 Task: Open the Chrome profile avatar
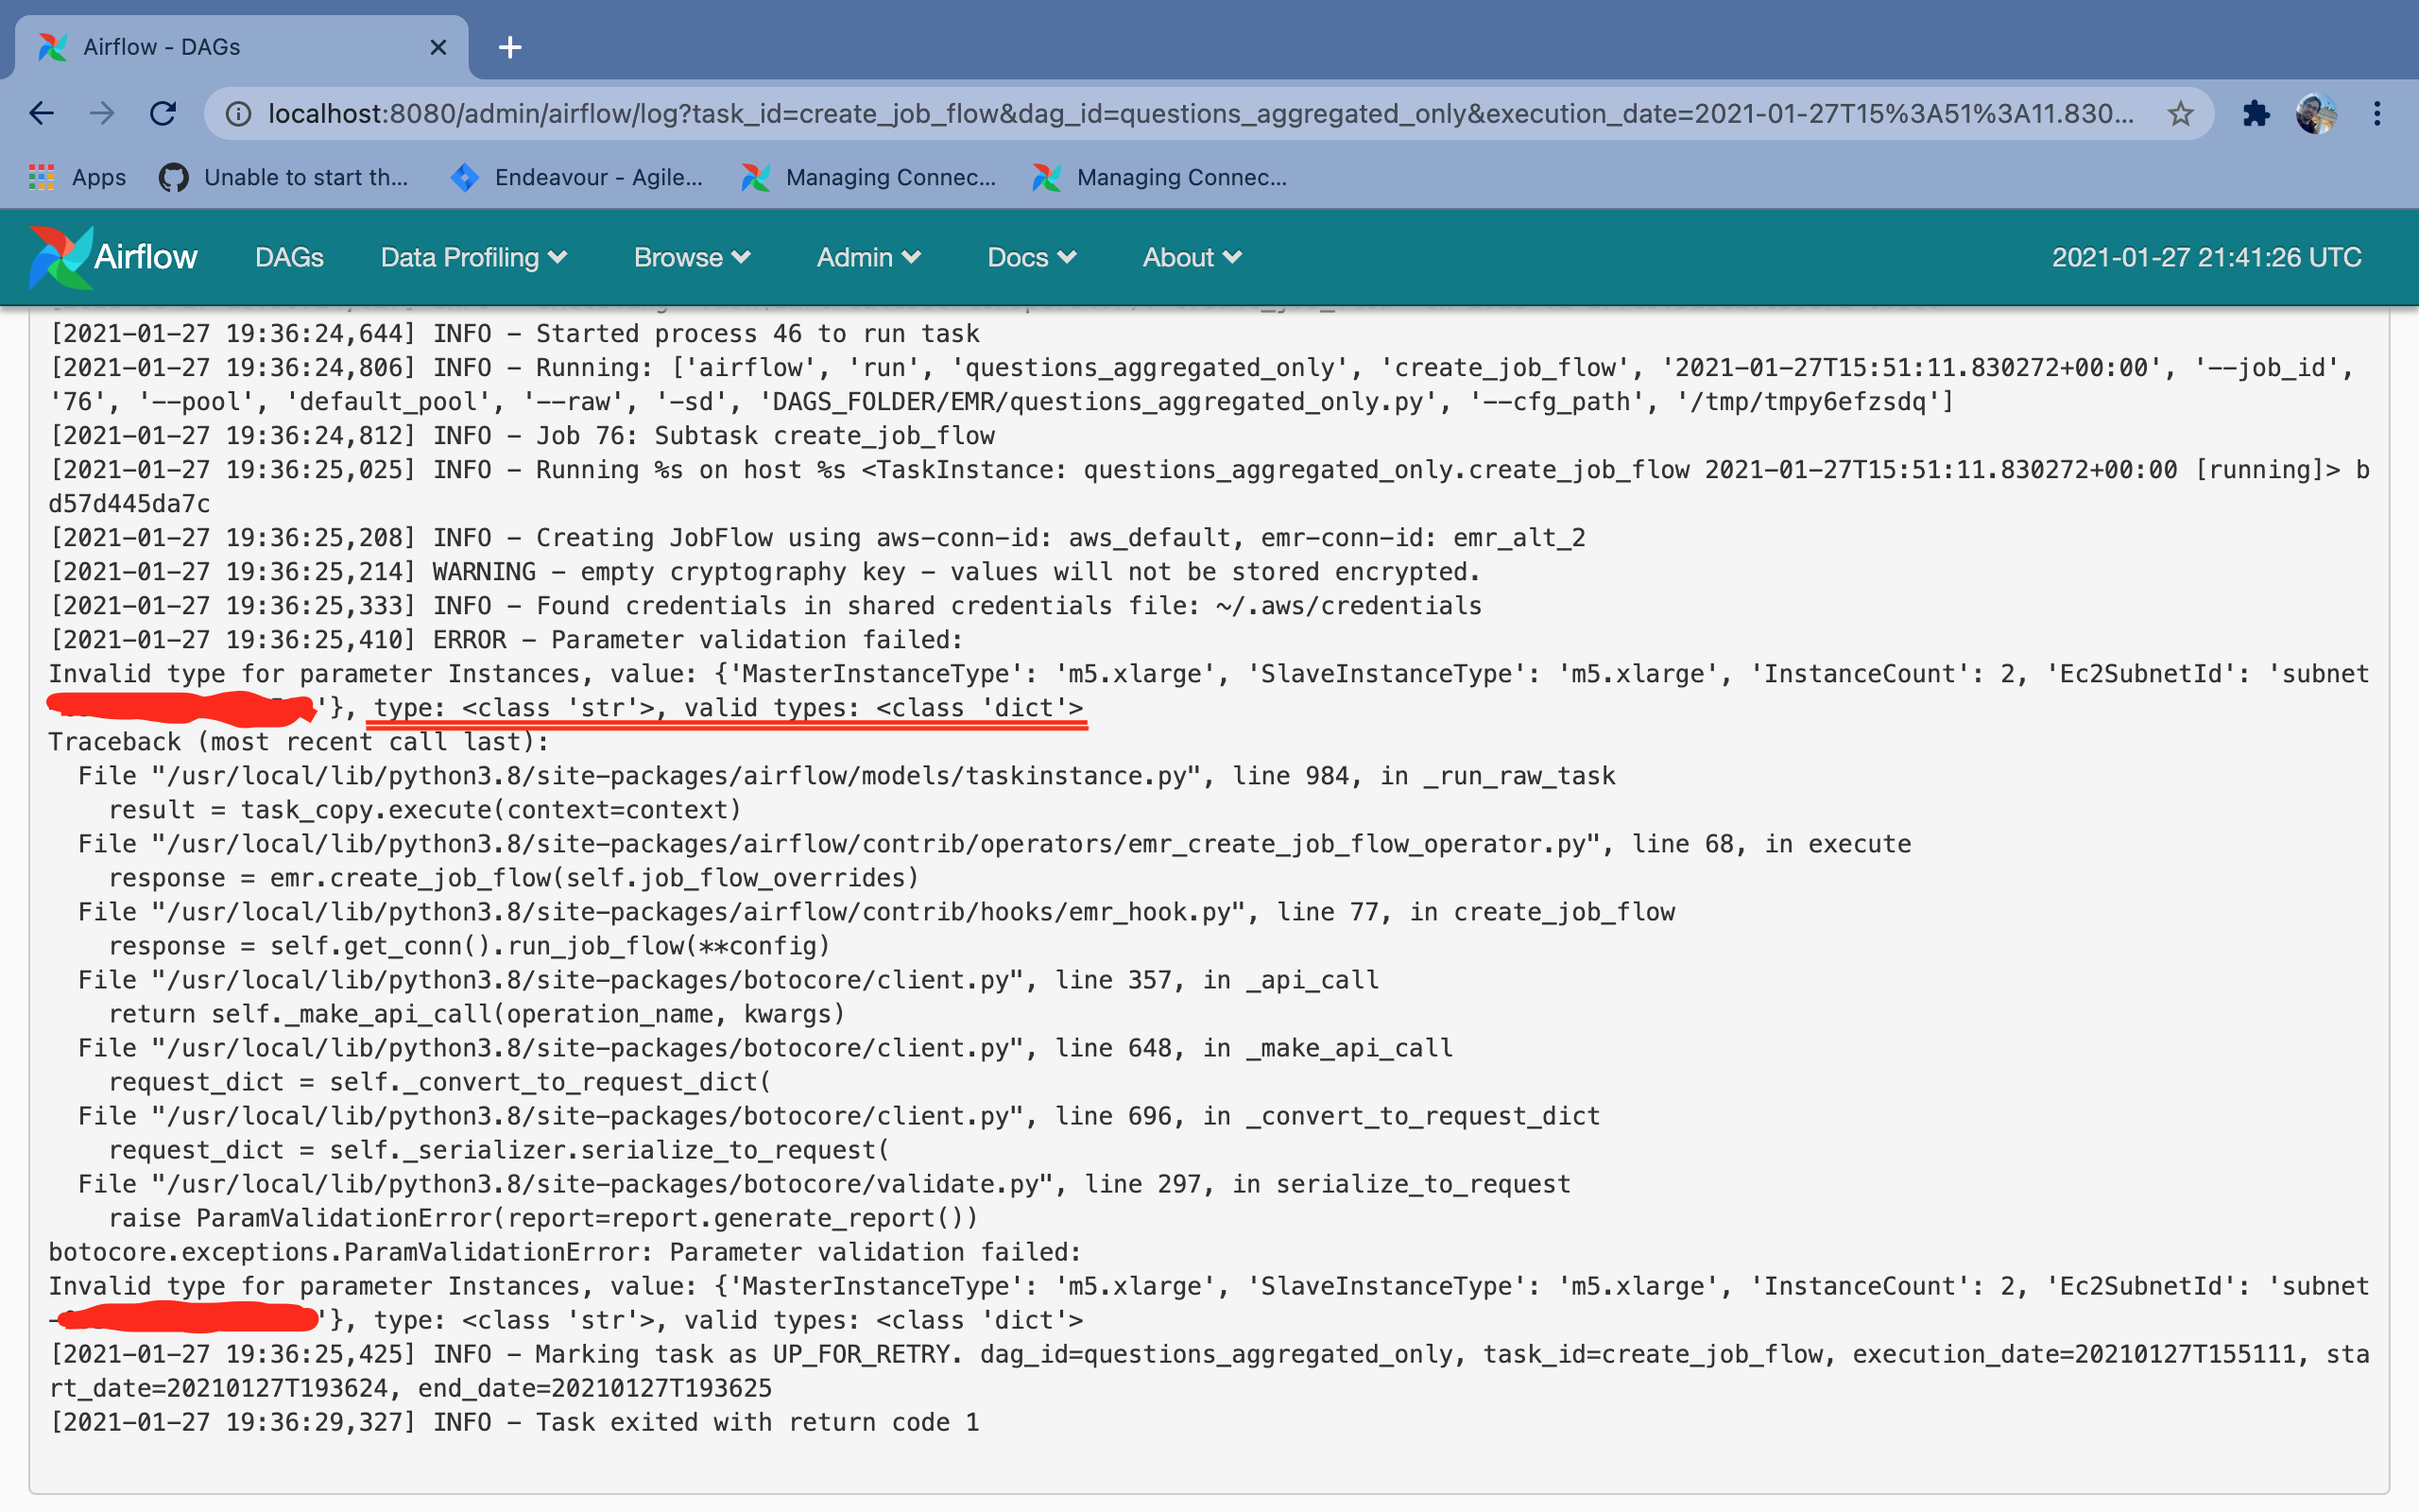2316,114
